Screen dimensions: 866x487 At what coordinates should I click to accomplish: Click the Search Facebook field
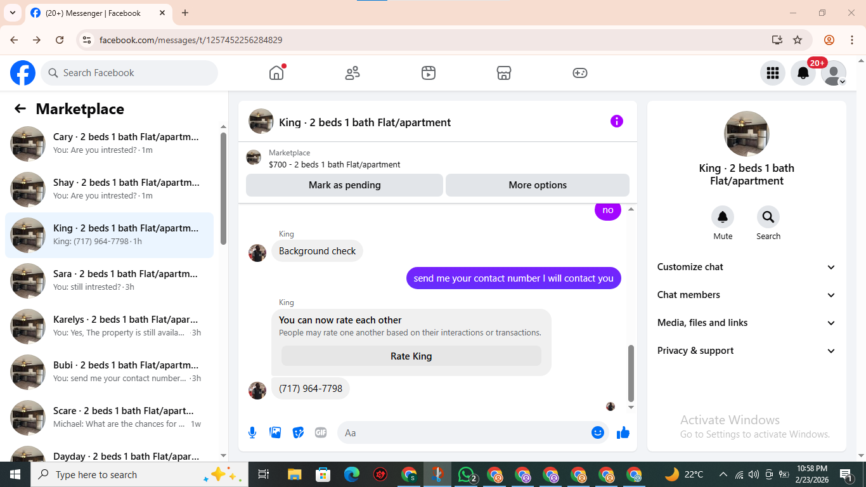[129, 73]
